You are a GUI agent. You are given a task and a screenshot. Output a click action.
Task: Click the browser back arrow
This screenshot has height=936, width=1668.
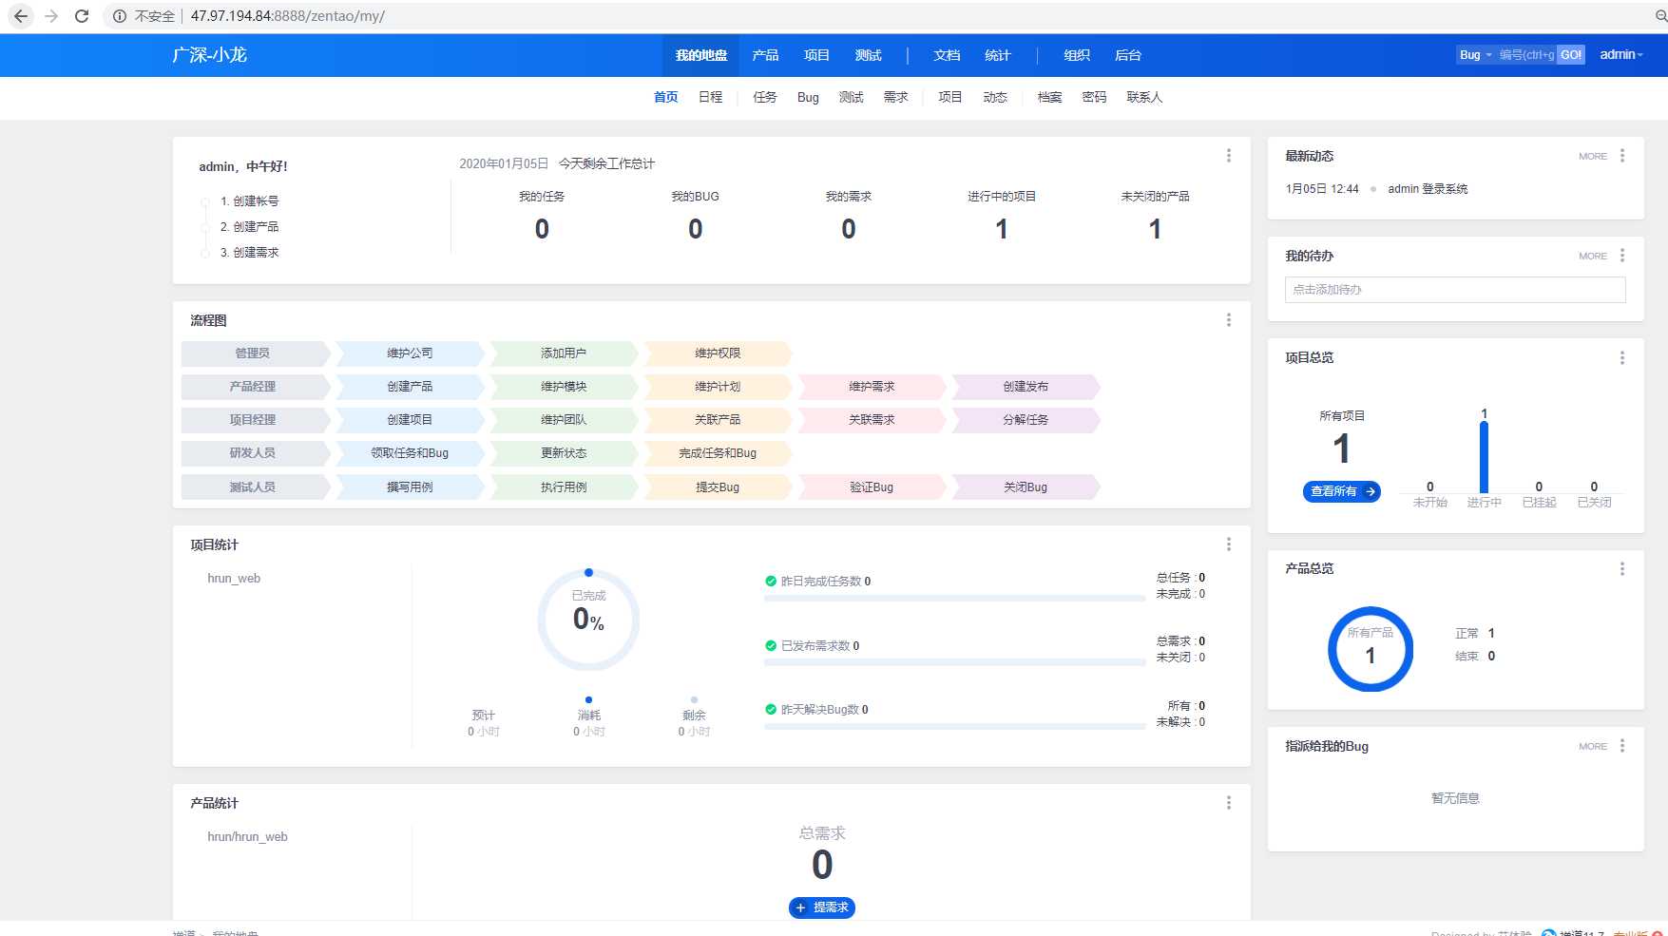(x=21, y=16)
